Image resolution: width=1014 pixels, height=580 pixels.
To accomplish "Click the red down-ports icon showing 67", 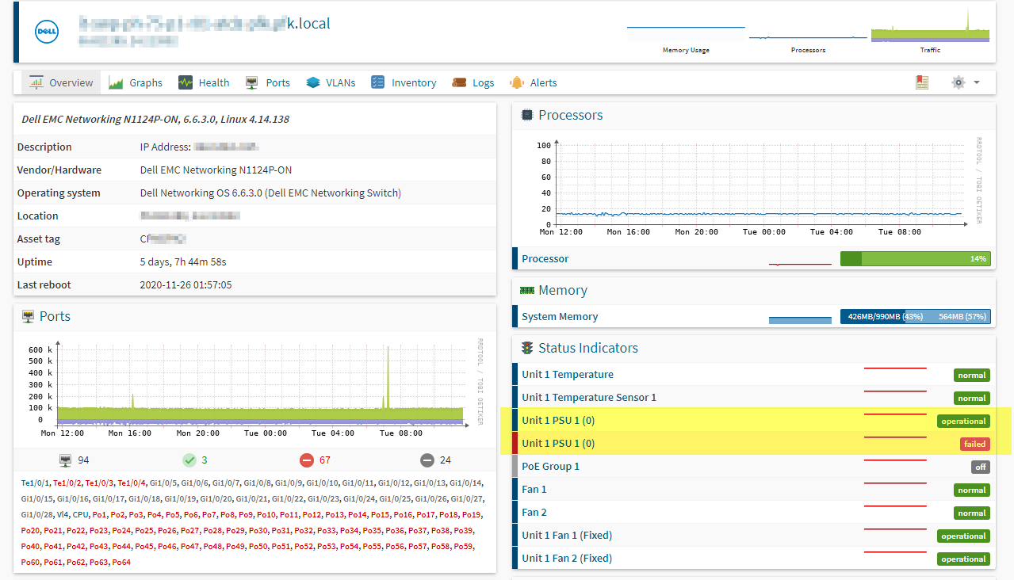I will click(307, 460).
